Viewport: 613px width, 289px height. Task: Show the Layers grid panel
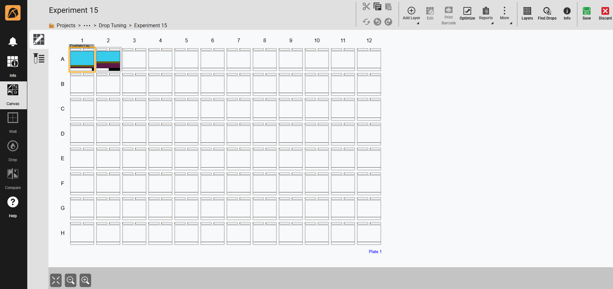pyautogui.click(x=527, y=13)
